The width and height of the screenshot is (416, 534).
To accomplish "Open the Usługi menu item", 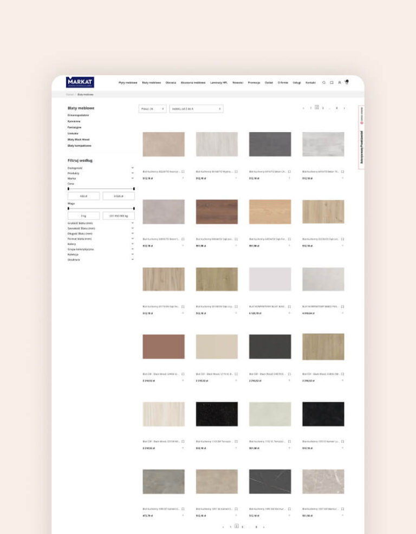I will click(x=297, y=83).
